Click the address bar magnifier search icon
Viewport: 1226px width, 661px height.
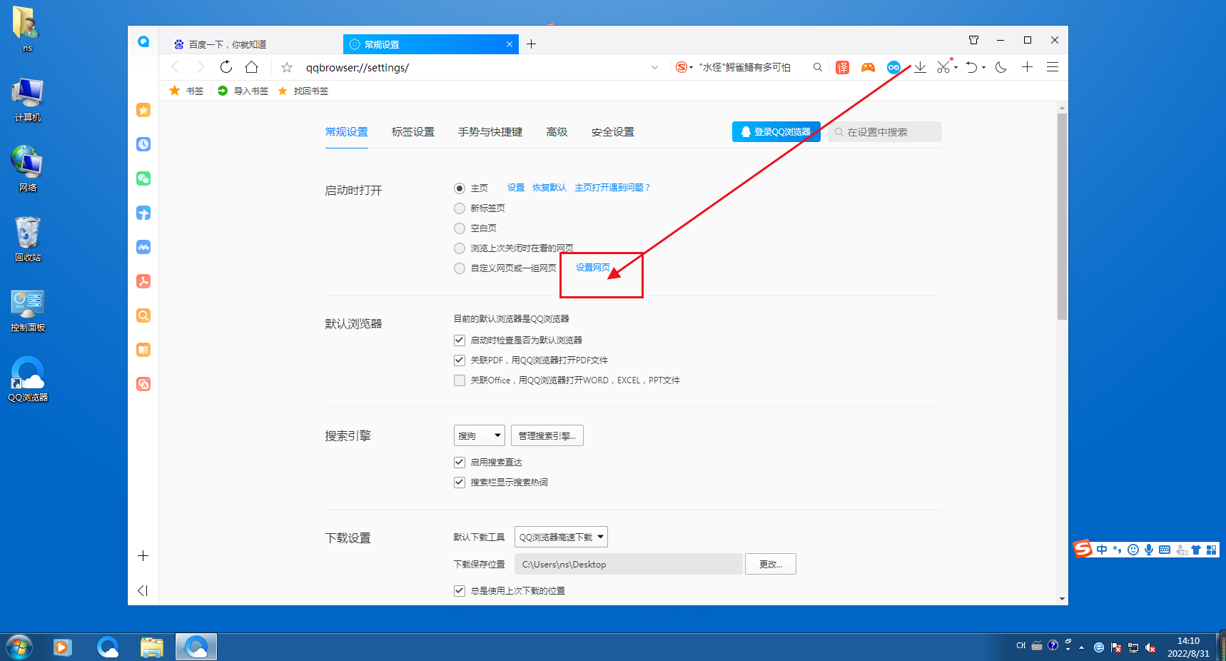pyautogui.click(x=818, y=67)
